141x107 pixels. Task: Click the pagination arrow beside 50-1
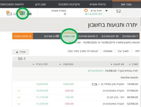click(x=15, y=59)
